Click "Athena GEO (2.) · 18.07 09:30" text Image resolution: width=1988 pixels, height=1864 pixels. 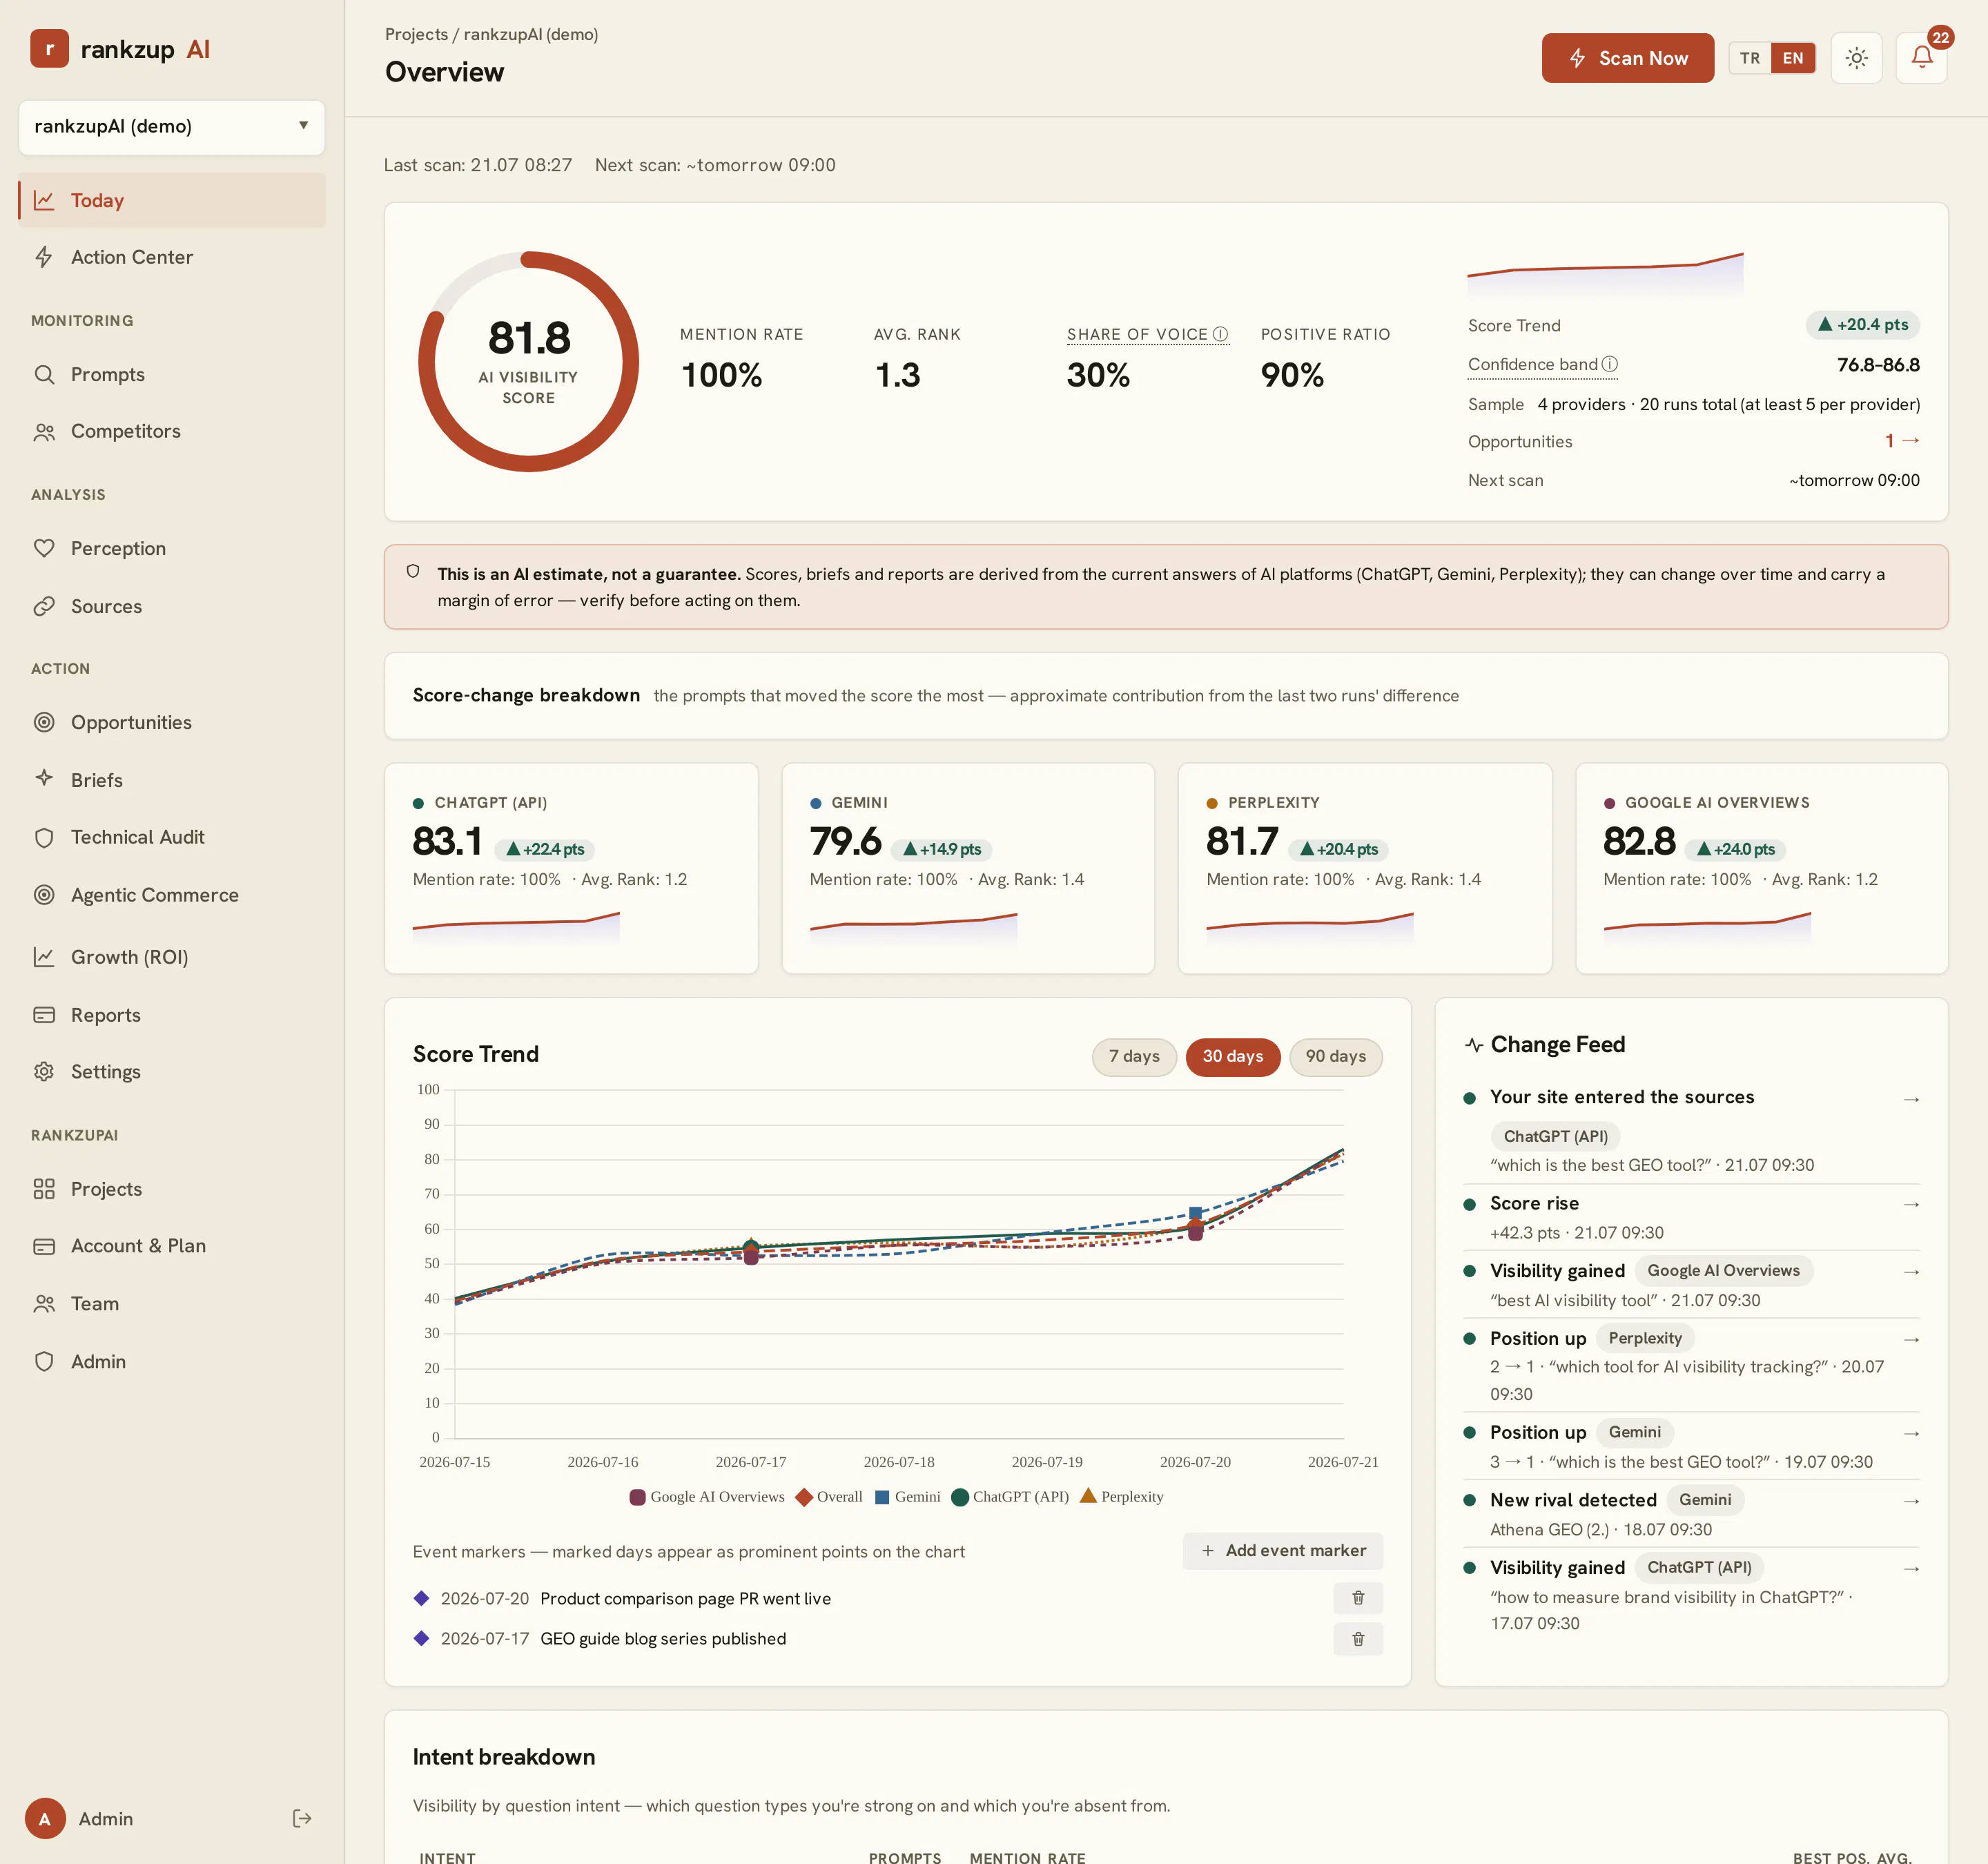coord(1600,1529)
